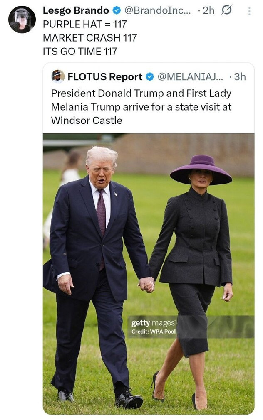Click the Grok slashed-circle icon
This screenshot has width=263, height=420.
coord(226,10)
